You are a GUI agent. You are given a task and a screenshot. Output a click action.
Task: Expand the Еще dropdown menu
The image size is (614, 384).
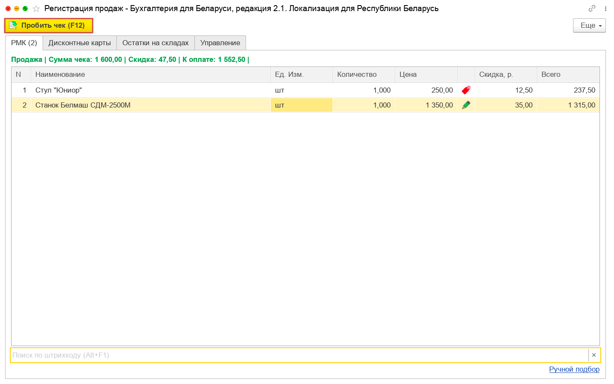(x=589, y=26)
